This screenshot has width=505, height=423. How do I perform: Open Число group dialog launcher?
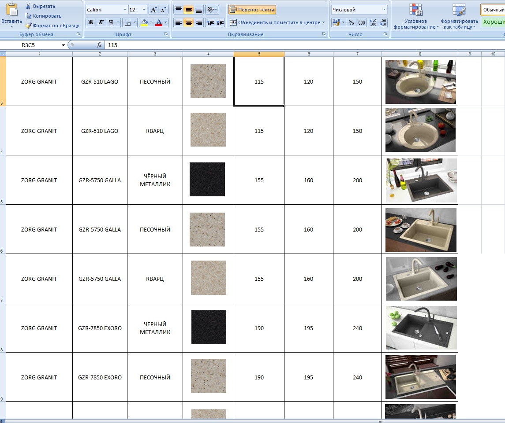(385, 34)
